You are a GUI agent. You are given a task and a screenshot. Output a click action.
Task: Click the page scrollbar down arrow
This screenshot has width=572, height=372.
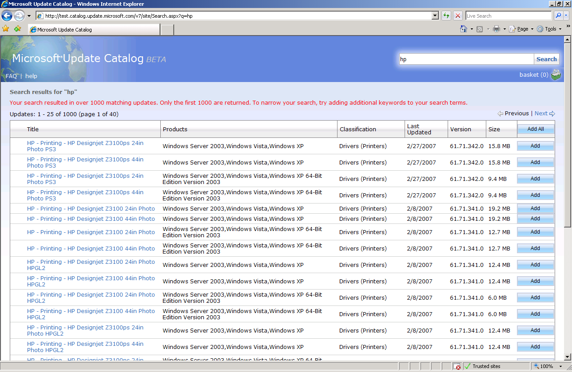567,356
